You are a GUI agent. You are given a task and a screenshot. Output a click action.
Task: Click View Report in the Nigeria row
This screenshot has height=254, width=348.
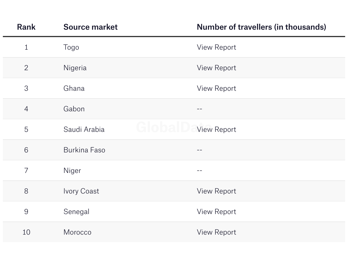(216, 68)
